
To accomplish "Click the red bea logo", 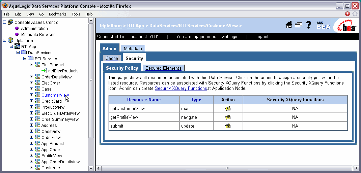I will 346,26.
